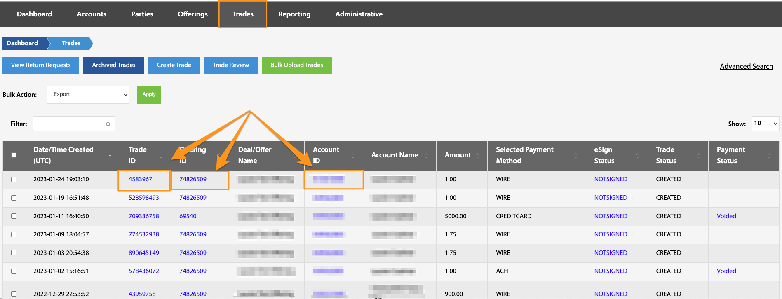Click Voided status for trade 578436072
The image size is (782, 299).
pos(726,271)
